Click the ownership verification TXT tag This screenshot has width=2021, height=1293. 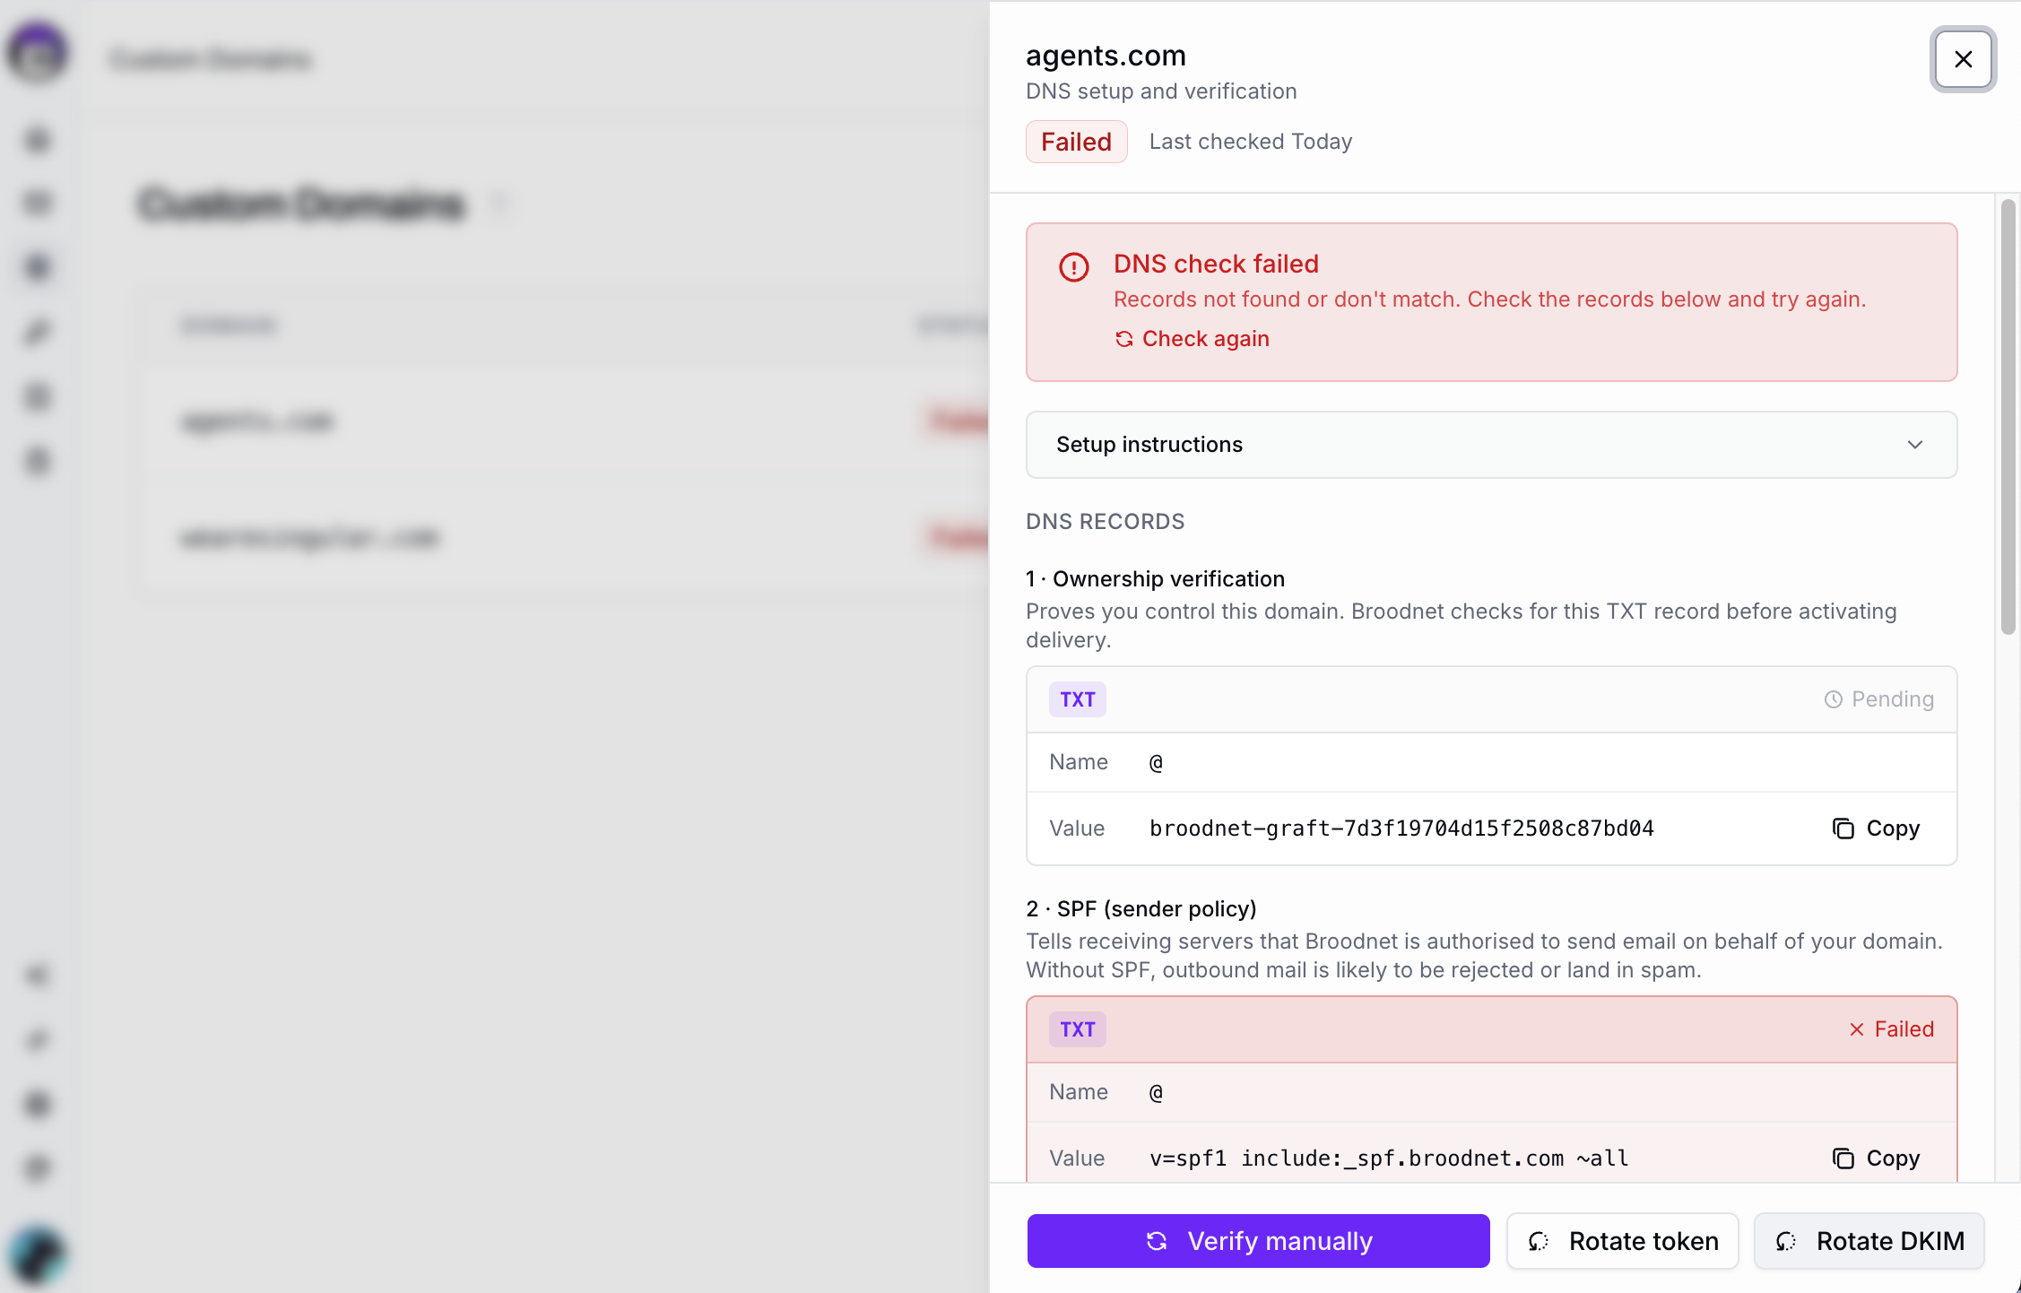1078,699
